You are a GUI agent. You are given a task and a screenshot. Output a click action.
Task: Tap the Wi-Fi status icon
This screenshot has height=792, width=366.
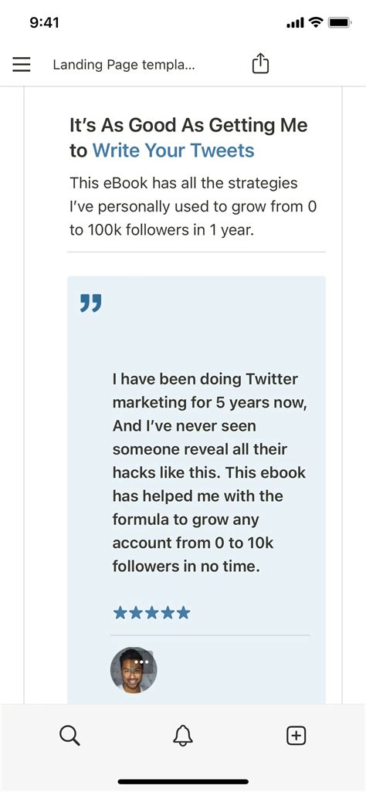click(316, 22)
